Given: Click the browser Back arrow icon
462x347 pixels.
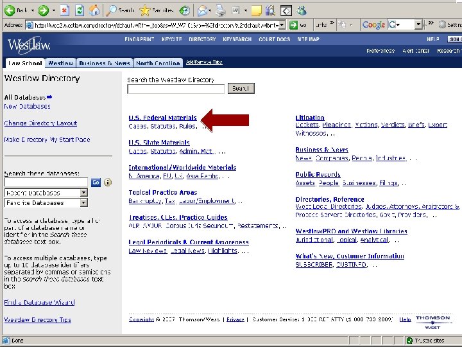Looking at the screenshot, I should click(10, 11).
